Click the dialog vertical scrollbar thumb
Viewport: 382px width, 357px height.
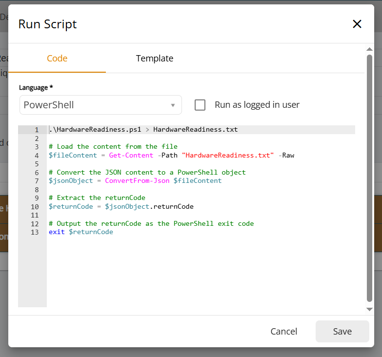(x=369, y=178)
